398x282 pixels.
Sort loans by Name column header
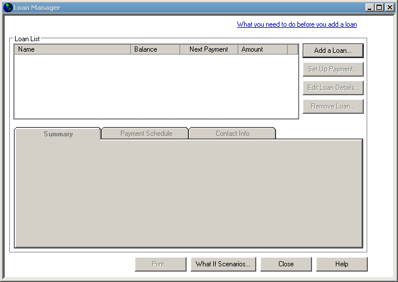point(73,49)
